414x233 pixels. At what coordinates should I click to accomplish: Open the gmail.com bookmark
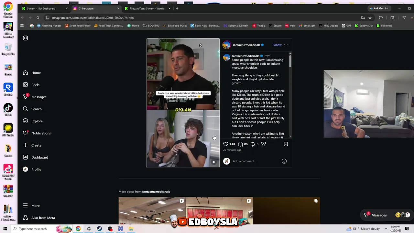coord(307,26)
